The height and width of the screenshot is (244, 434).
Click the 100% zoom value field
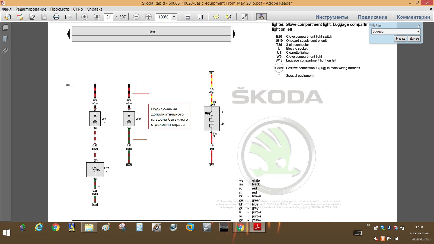[163, 17]
